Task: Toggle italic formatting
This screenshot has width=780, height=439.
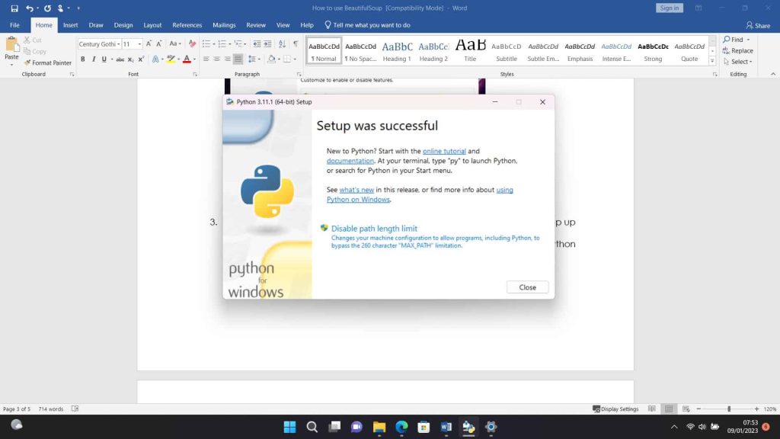Action: click(94, 59)
